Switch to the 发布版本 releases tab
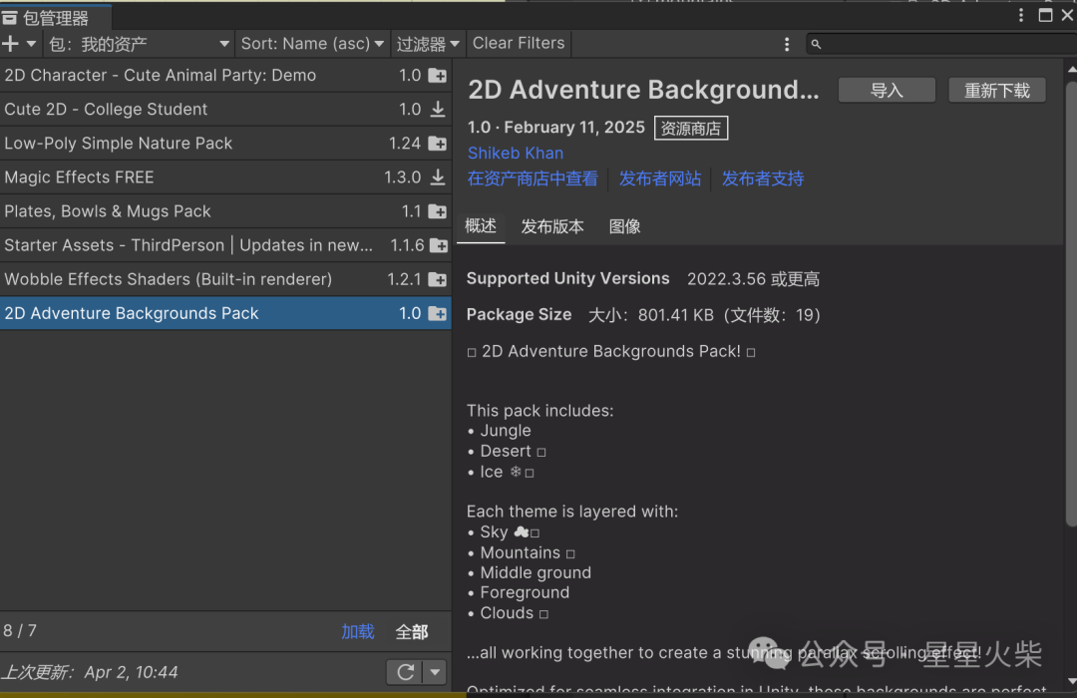 click(552, 226)
